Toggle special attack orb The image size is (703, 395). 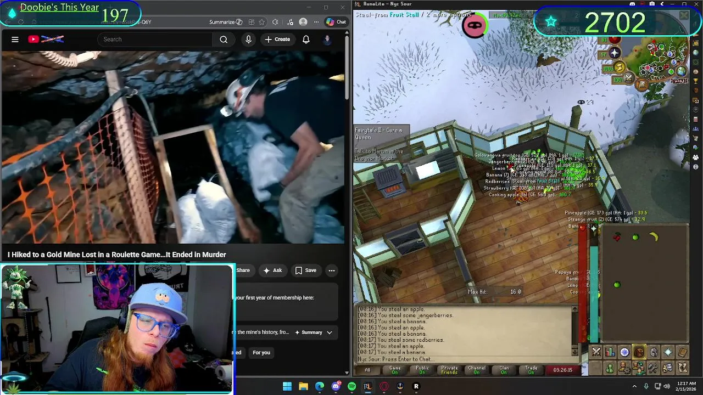click(x=628, y=78)
